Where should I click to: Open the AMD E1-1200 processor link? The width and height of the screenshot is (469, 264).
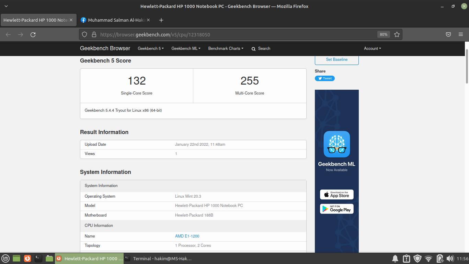[187, 236]
